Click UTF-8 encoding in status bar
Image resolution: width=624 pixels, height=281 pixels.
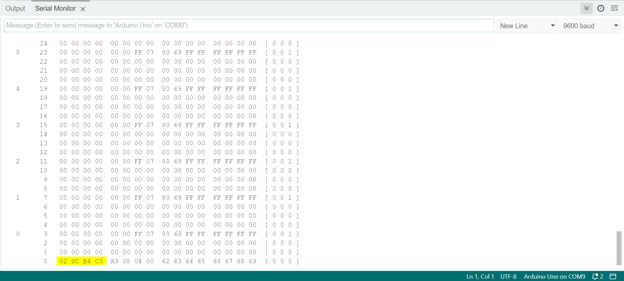tap(508, 276)
